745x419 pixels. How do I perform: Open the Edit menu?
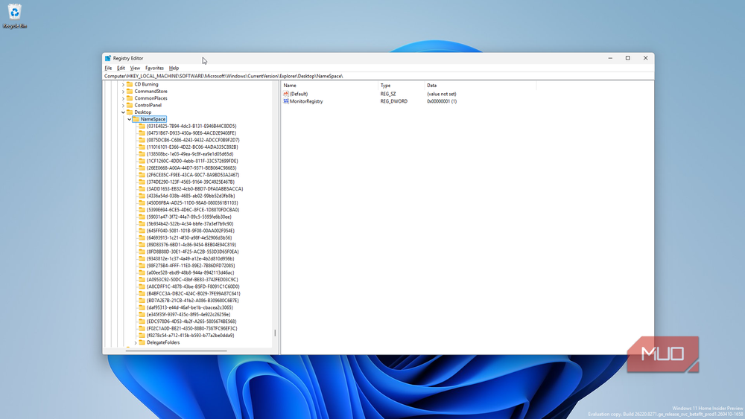point(121,68)
